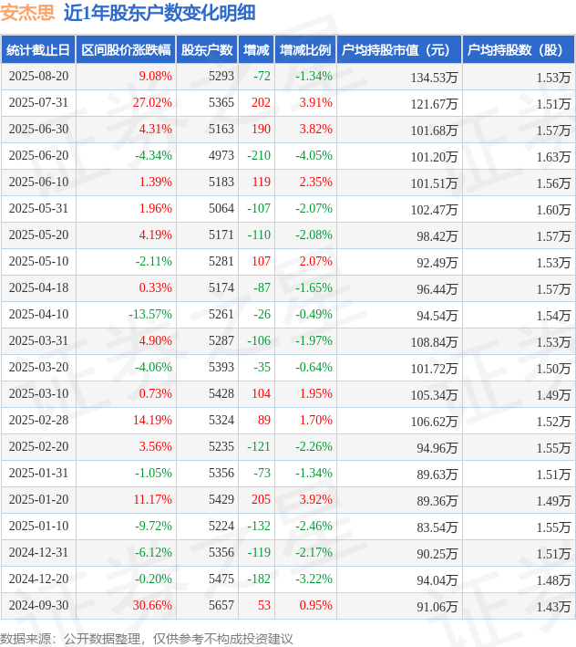Screen dimensions: 576x647
Task: Click the 安杰思 stock name title
Action: pyautogui.click(x=27, y=13)
